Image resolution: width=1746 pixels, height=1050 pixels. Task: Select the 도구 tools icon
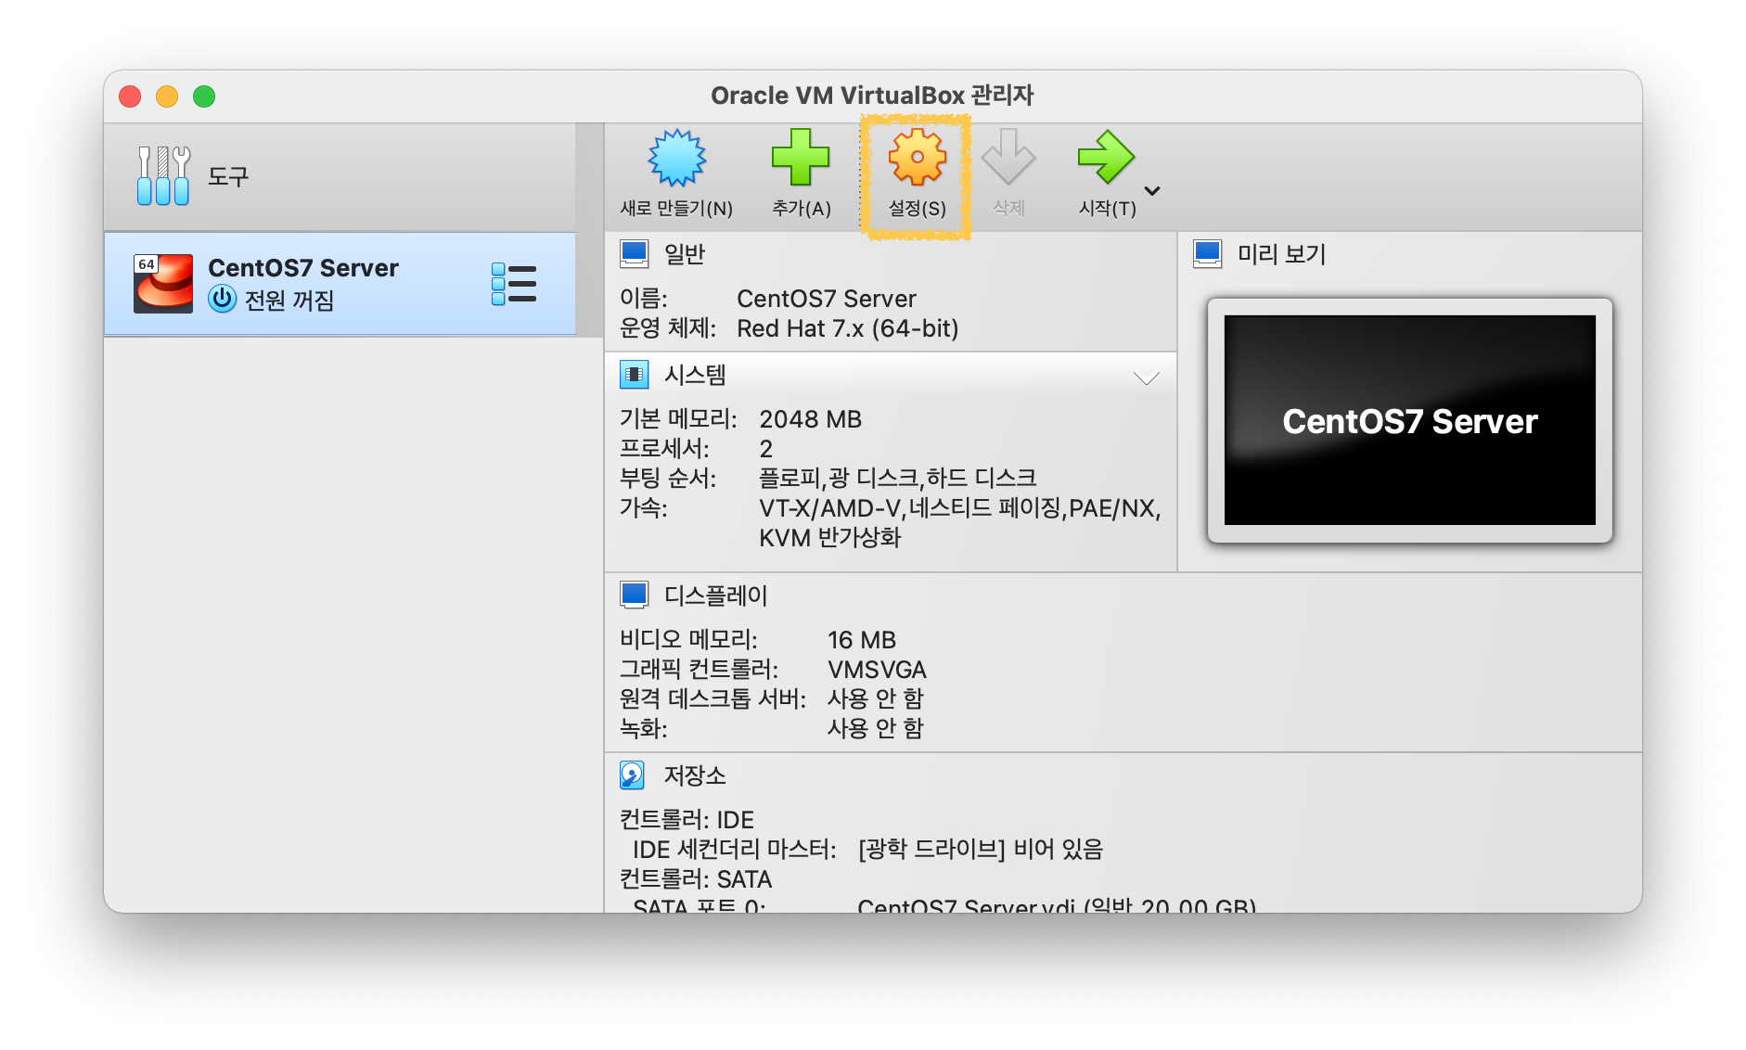(163, 175)
